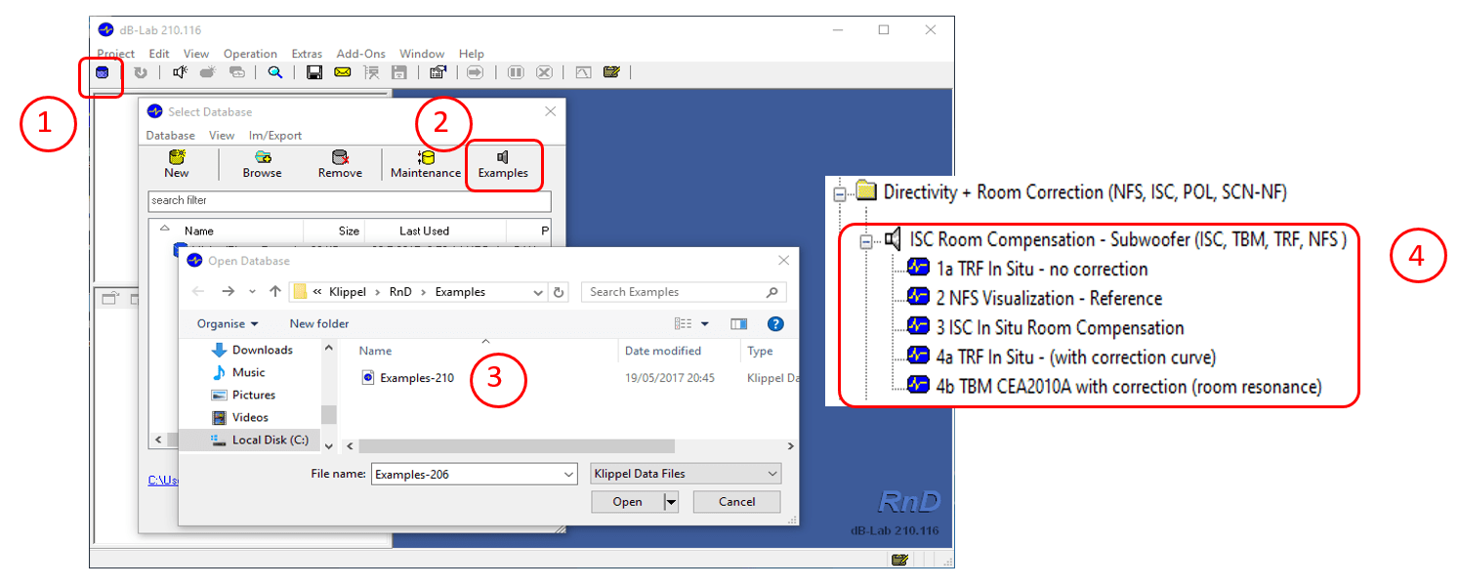Open the Klippel Data Files type dropdown
This screenshot has width=1459, height=588.
pyautogui.click(x=687, y=474)
